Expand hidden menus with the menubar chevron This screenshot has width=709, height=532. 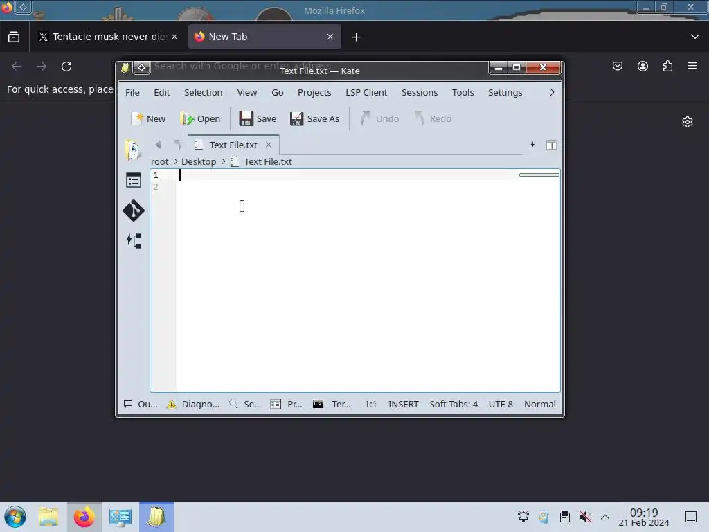tap(552, 92)
